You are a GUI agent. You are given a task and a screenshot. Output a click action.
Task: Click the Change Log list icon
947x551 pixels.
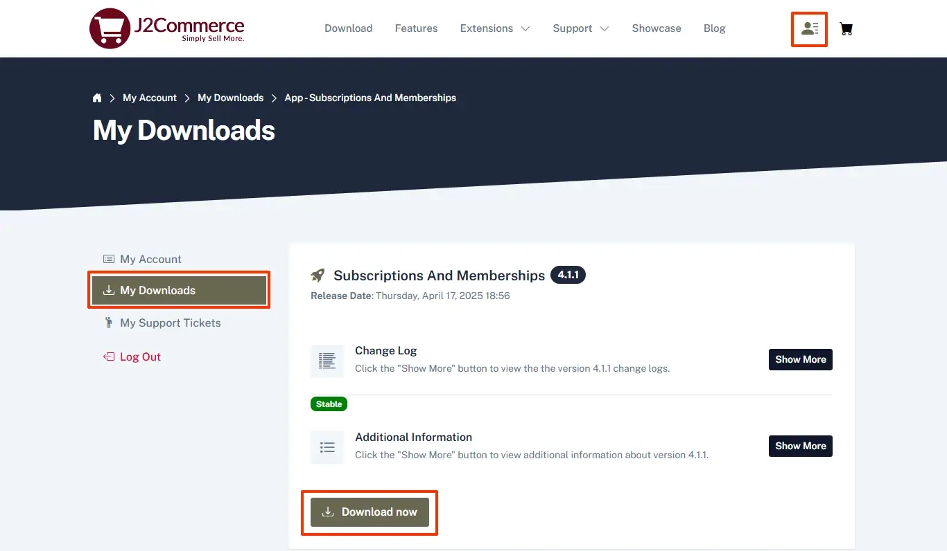(x=327, y=360)
